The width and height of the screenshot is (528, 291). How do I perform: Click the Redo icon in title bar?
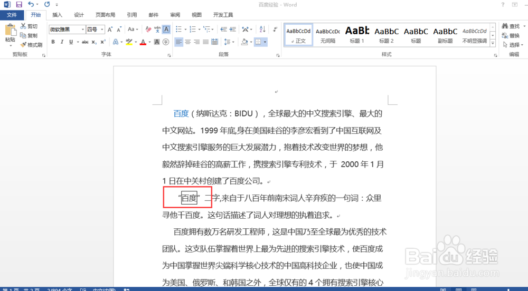[47, 4]
